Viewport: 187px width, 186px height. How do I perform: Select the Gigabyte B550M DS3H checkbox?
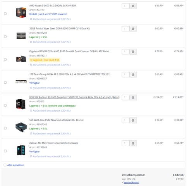click(5, 60)
